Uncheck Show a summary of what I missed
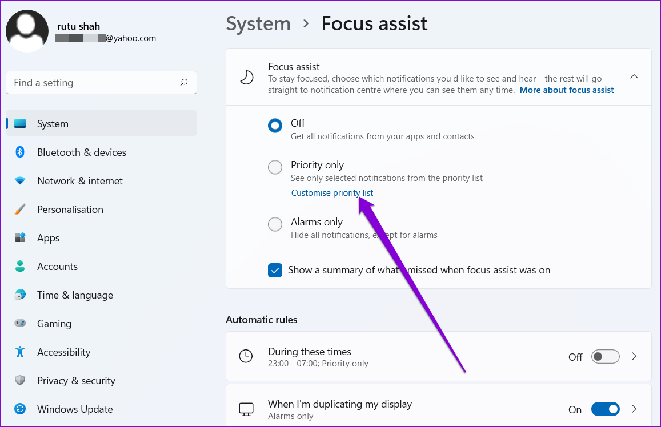Viewport: 661px width, 427px height. [x=275, y=271]
